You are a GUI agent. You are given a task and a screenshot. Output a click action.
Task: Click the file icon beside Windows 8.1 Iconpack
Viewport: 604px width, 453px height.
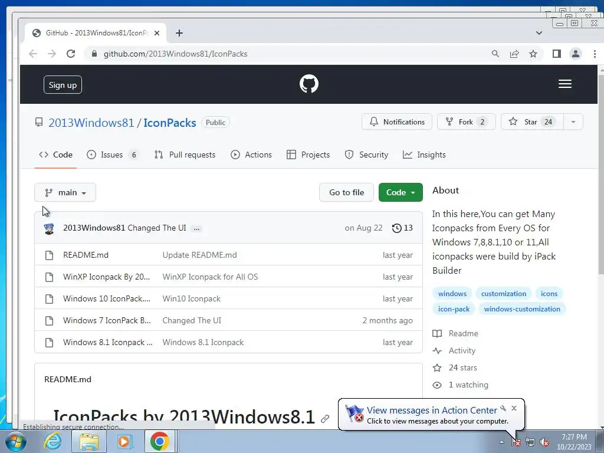click(50, 343)
